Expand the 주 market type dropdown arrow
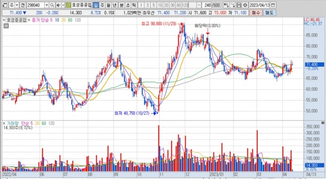 pos(17,5)
